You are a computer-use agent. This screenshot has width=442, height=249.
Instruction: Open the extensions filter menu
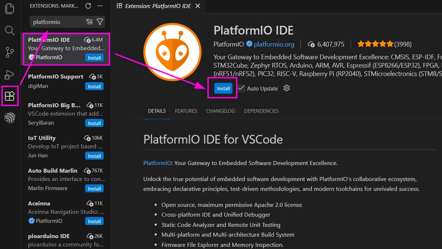coord(100,22)
